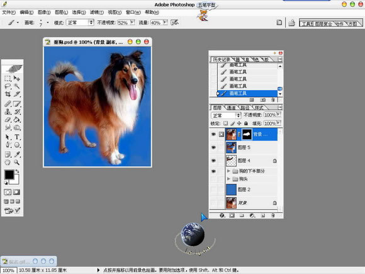365x274 pixels.
Task: Select the 图层 2 blue layer thumbnail
Action: point(231,190)
